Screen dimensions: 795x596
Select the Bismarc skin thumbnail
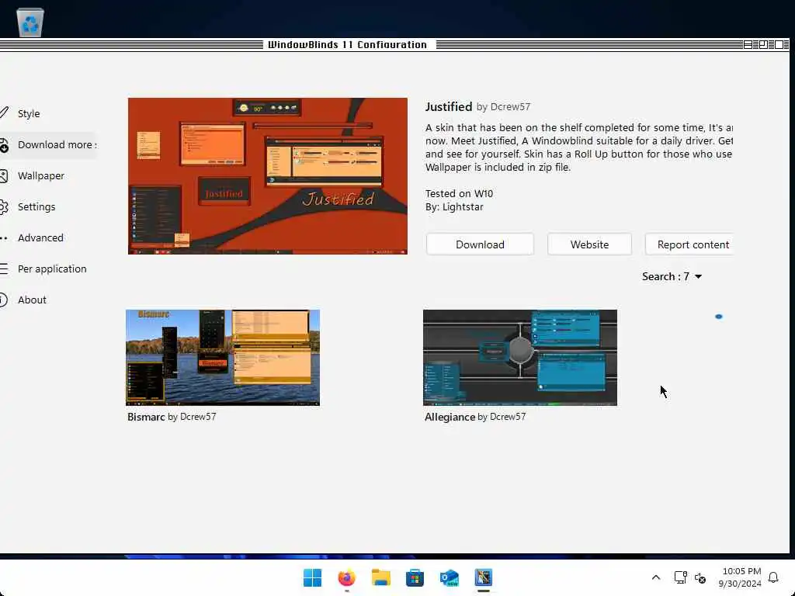coord(223,357)
